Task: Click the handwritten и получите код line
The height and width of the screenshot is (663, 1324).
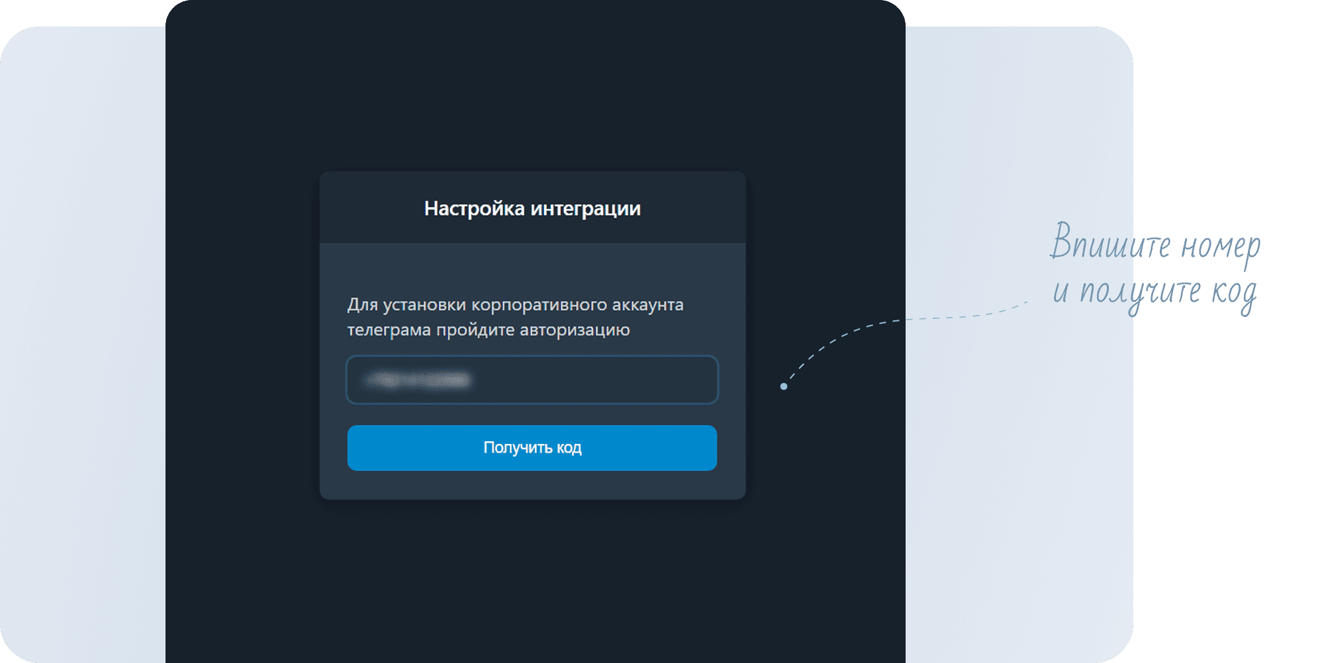Action: click(x=1155, y=292)
